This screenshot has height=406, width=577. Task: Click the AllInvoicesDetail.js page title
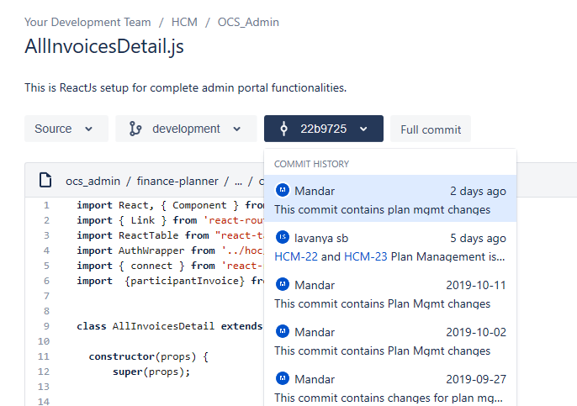point(104,47)
